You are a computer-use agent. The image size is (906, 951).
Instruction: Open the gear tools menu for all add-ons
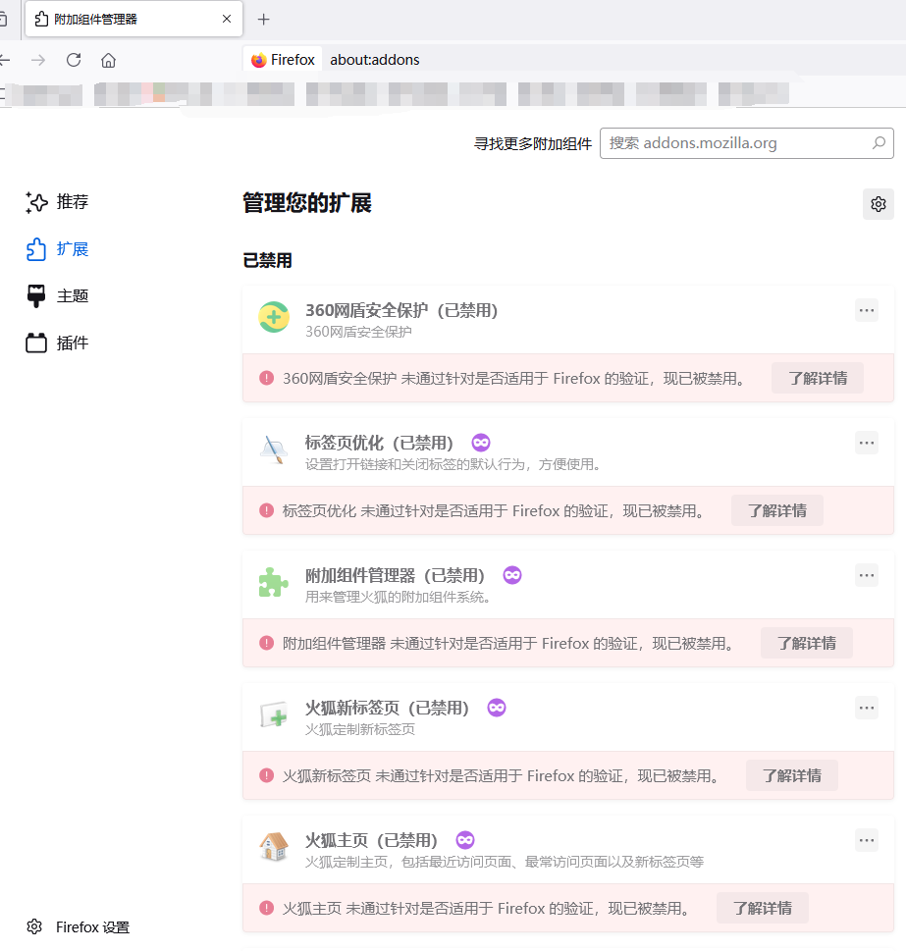(878, 203)
